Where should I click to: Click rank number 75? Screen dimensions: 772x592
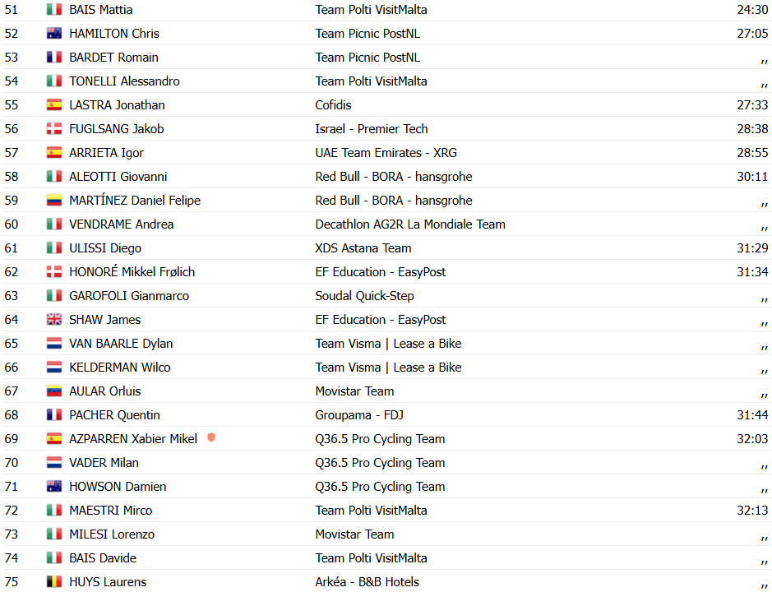[x=12, y=581]
